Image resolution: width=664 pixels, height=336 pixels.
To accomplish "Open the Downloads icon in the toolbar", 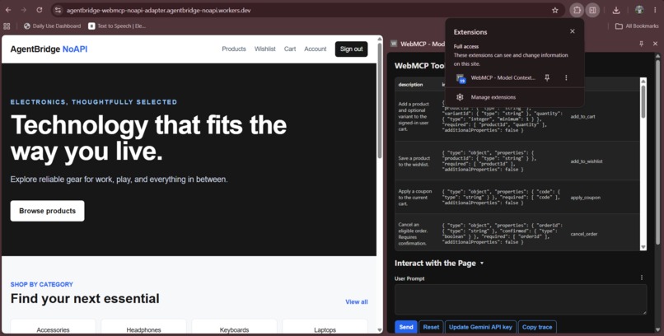I will pyautogui.click(x=616, y=10).
